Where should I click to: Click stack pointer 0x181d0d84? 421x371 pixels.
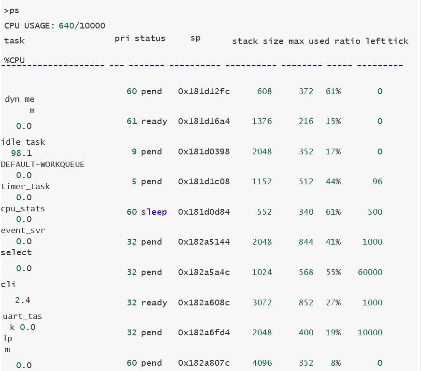click(x=204, y=212)
